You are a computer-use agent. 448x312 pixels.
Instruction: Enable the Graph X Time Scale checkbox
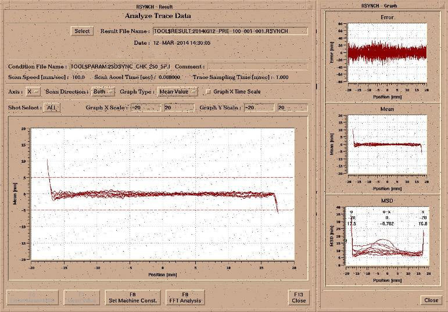click(x=208, y=91)
